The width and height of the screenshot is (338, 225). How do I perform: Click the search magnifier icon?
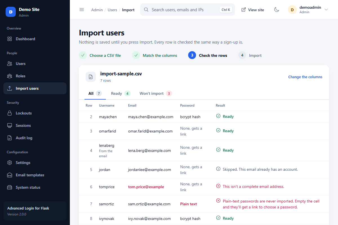(146, 10)
